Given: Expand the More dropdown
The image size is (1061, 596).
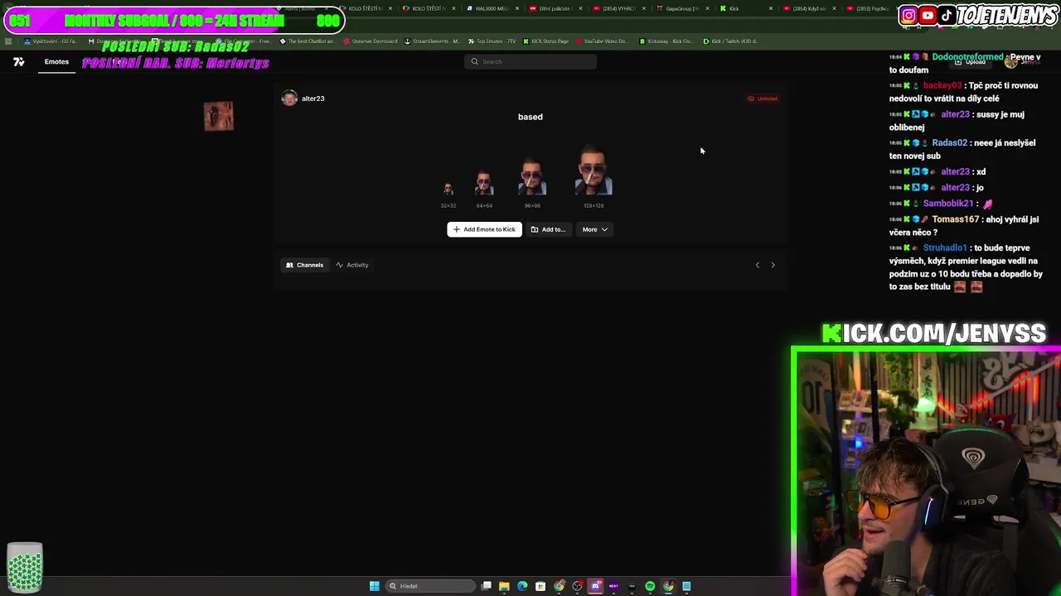Looking at the screenshot, I should pyautogui.click(x=594, y=229).
